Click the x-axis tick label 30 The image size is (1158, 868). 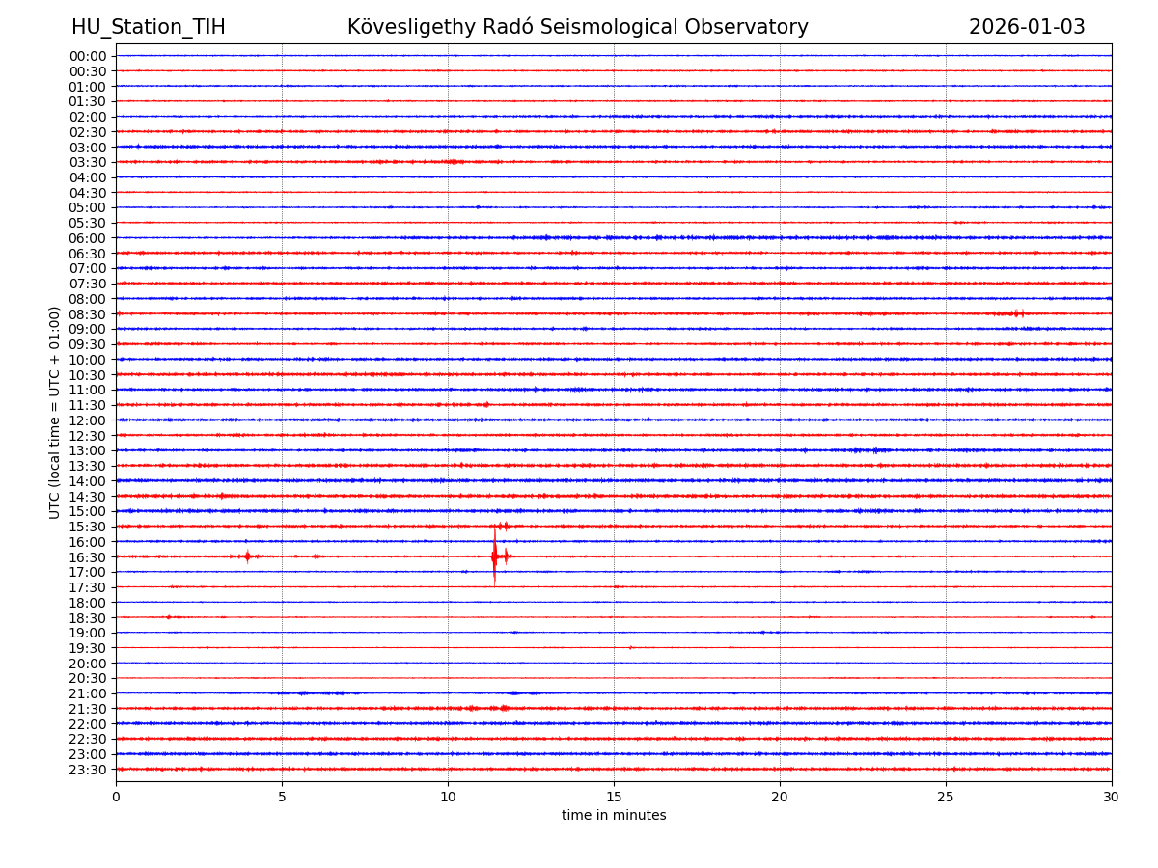(x=1112, y=798)
